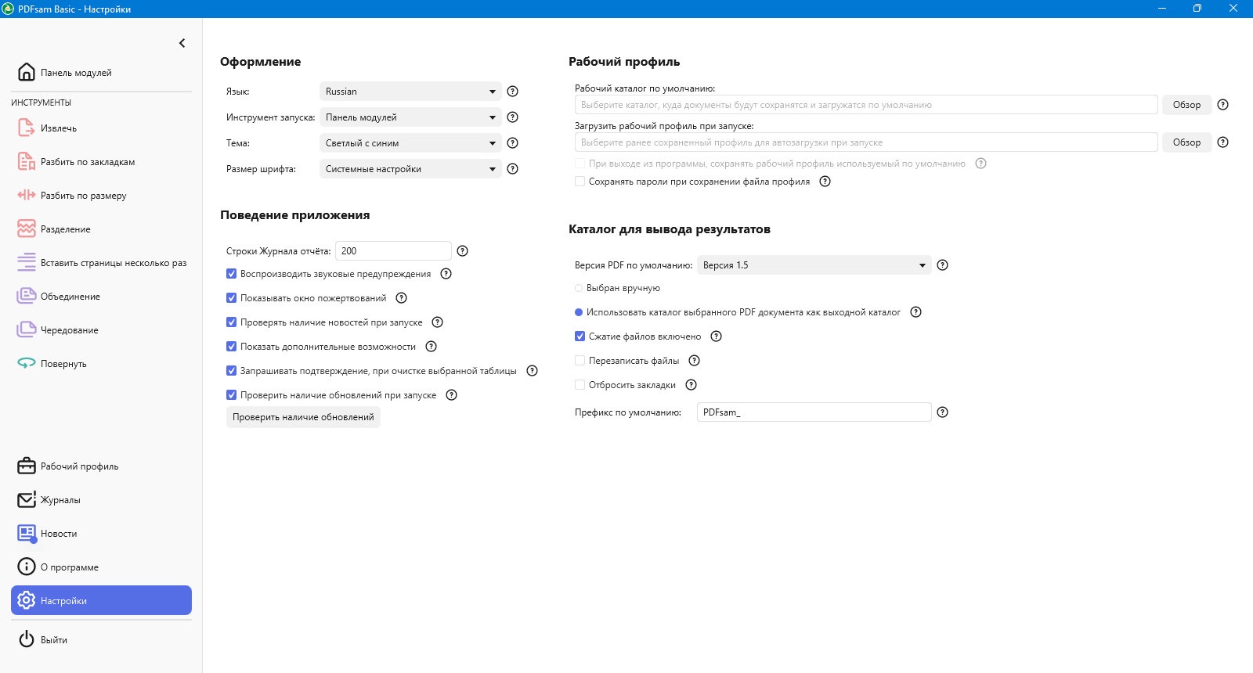1253x673 pixels.
Task: Expand the Тема theme dropdown
Action: (x=410, y=143)
